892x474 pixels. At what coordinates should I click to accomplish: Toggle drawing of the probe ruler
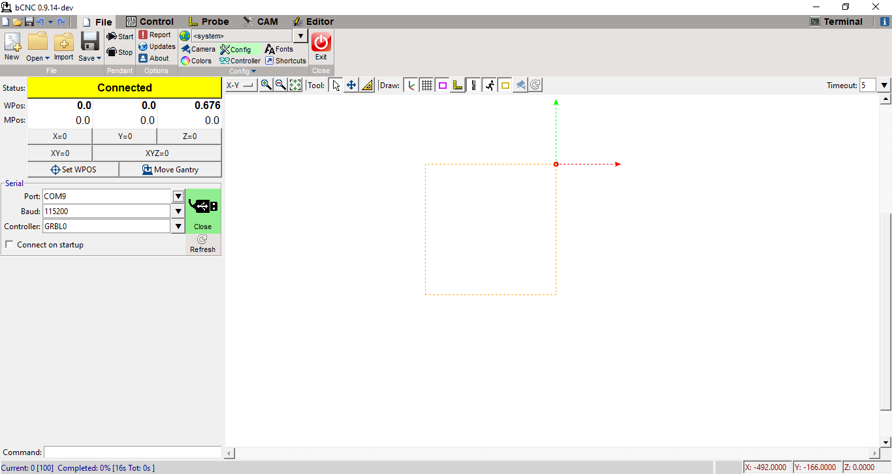(x=458, y=85)
